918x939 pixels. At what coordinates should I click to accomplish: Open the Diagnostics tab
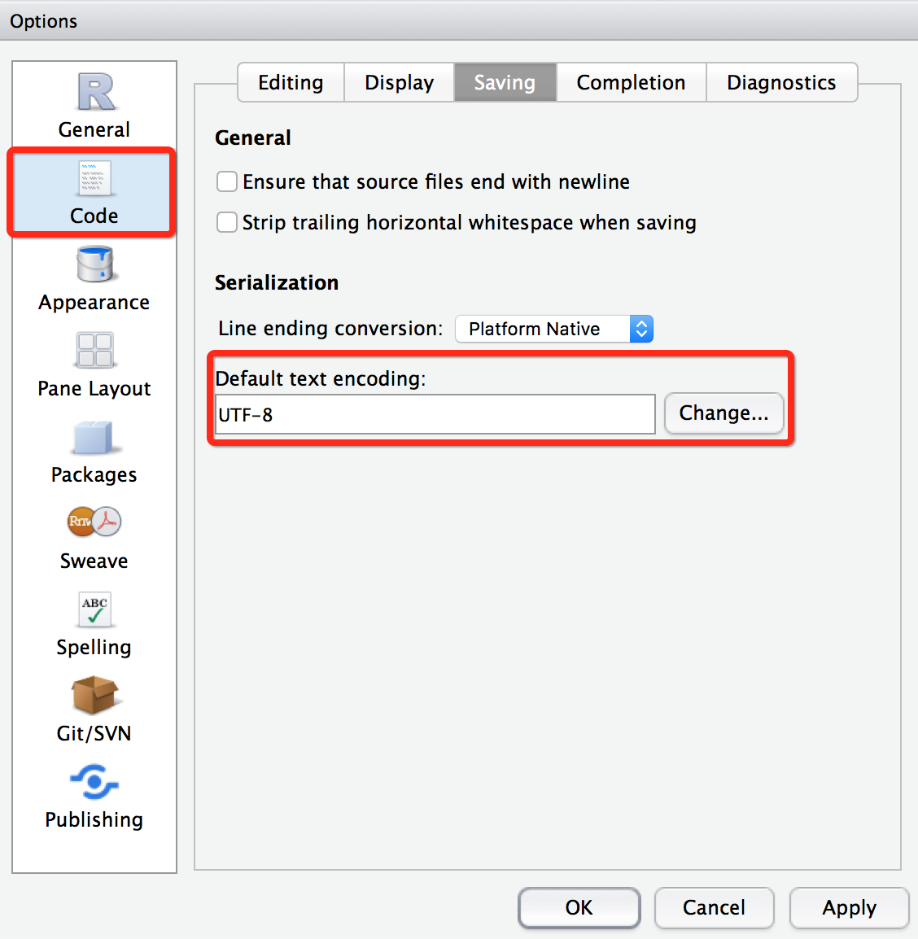click(x=781, y=83)
